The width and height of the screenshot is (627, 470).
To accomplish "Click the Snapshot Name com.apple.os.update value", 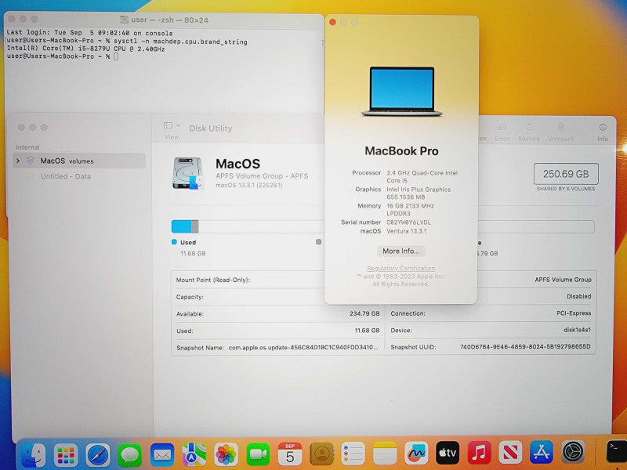I will click(303, 347).
